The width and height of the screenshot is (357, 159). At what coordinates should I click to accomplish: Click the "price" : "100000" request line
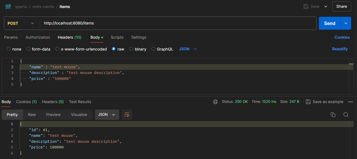click(x=50, y=79)
